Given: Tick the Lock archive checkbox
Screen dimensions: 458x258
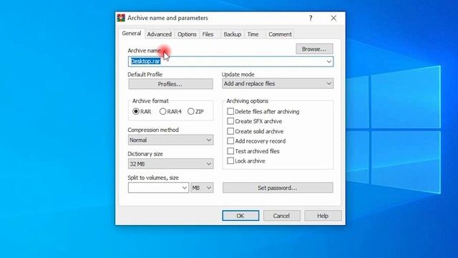Looking at the screenshot, I should [230, 161].
